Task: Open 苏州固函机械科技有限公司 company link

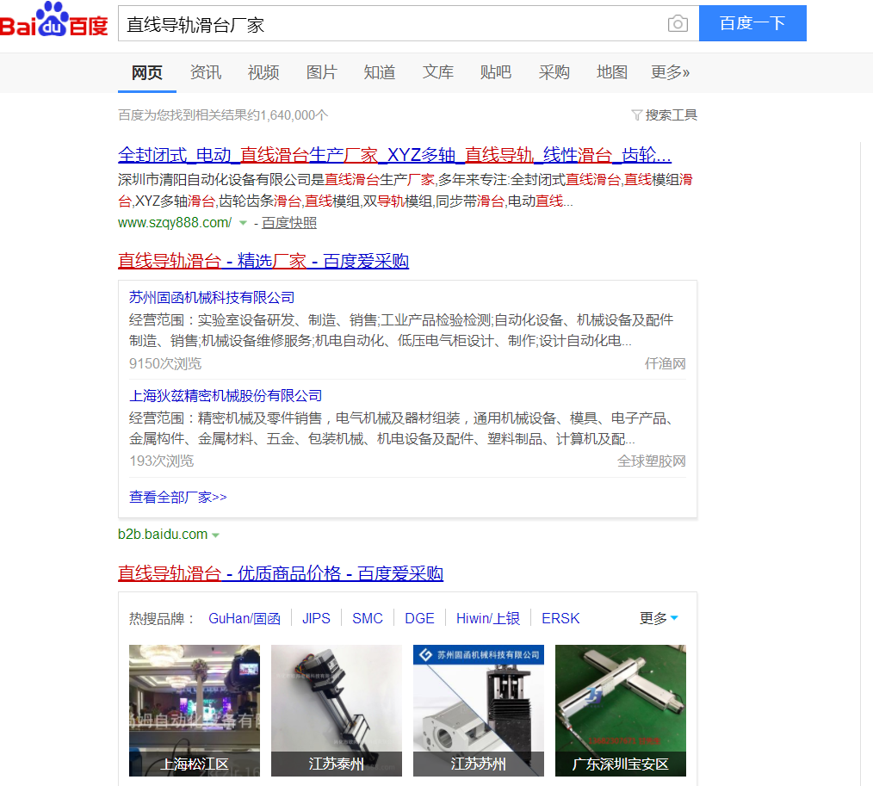Action: coord(212,297)
